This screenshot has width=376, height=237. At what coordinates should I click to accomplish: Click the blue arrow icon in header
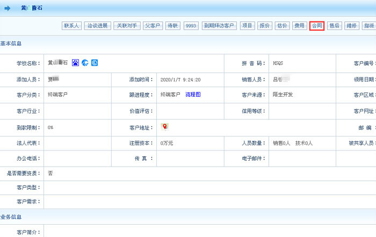pos(8,8)
